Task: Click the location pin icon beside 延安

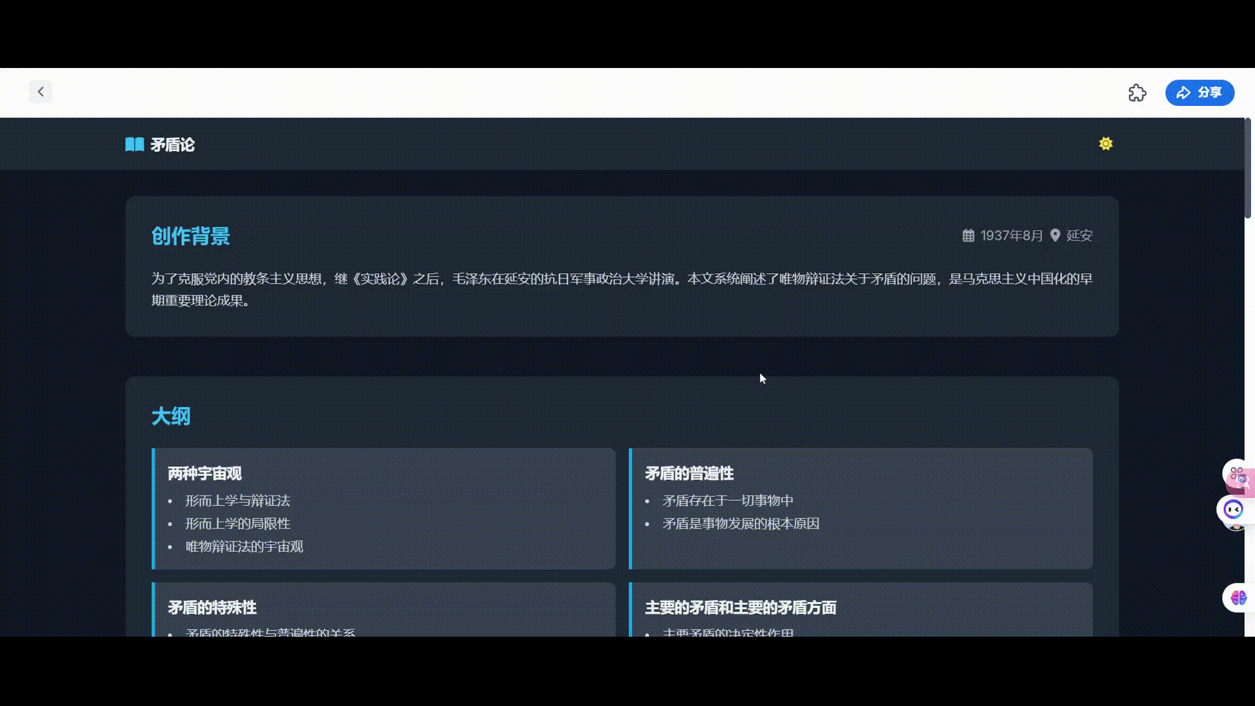Action: [1055, 235]
